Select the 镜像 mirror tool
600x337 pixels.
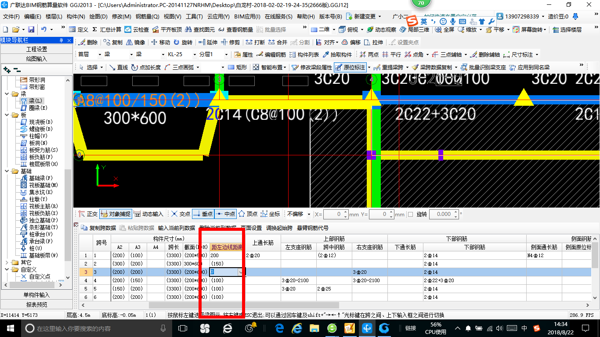pos(135,42)
